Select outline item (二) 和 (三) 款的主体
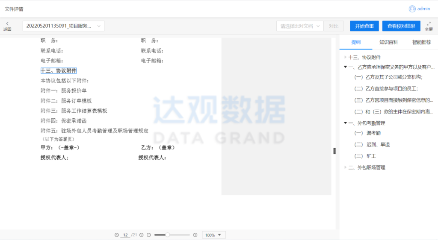This screenshot has width=438, height=240. (x=394, y=111)
